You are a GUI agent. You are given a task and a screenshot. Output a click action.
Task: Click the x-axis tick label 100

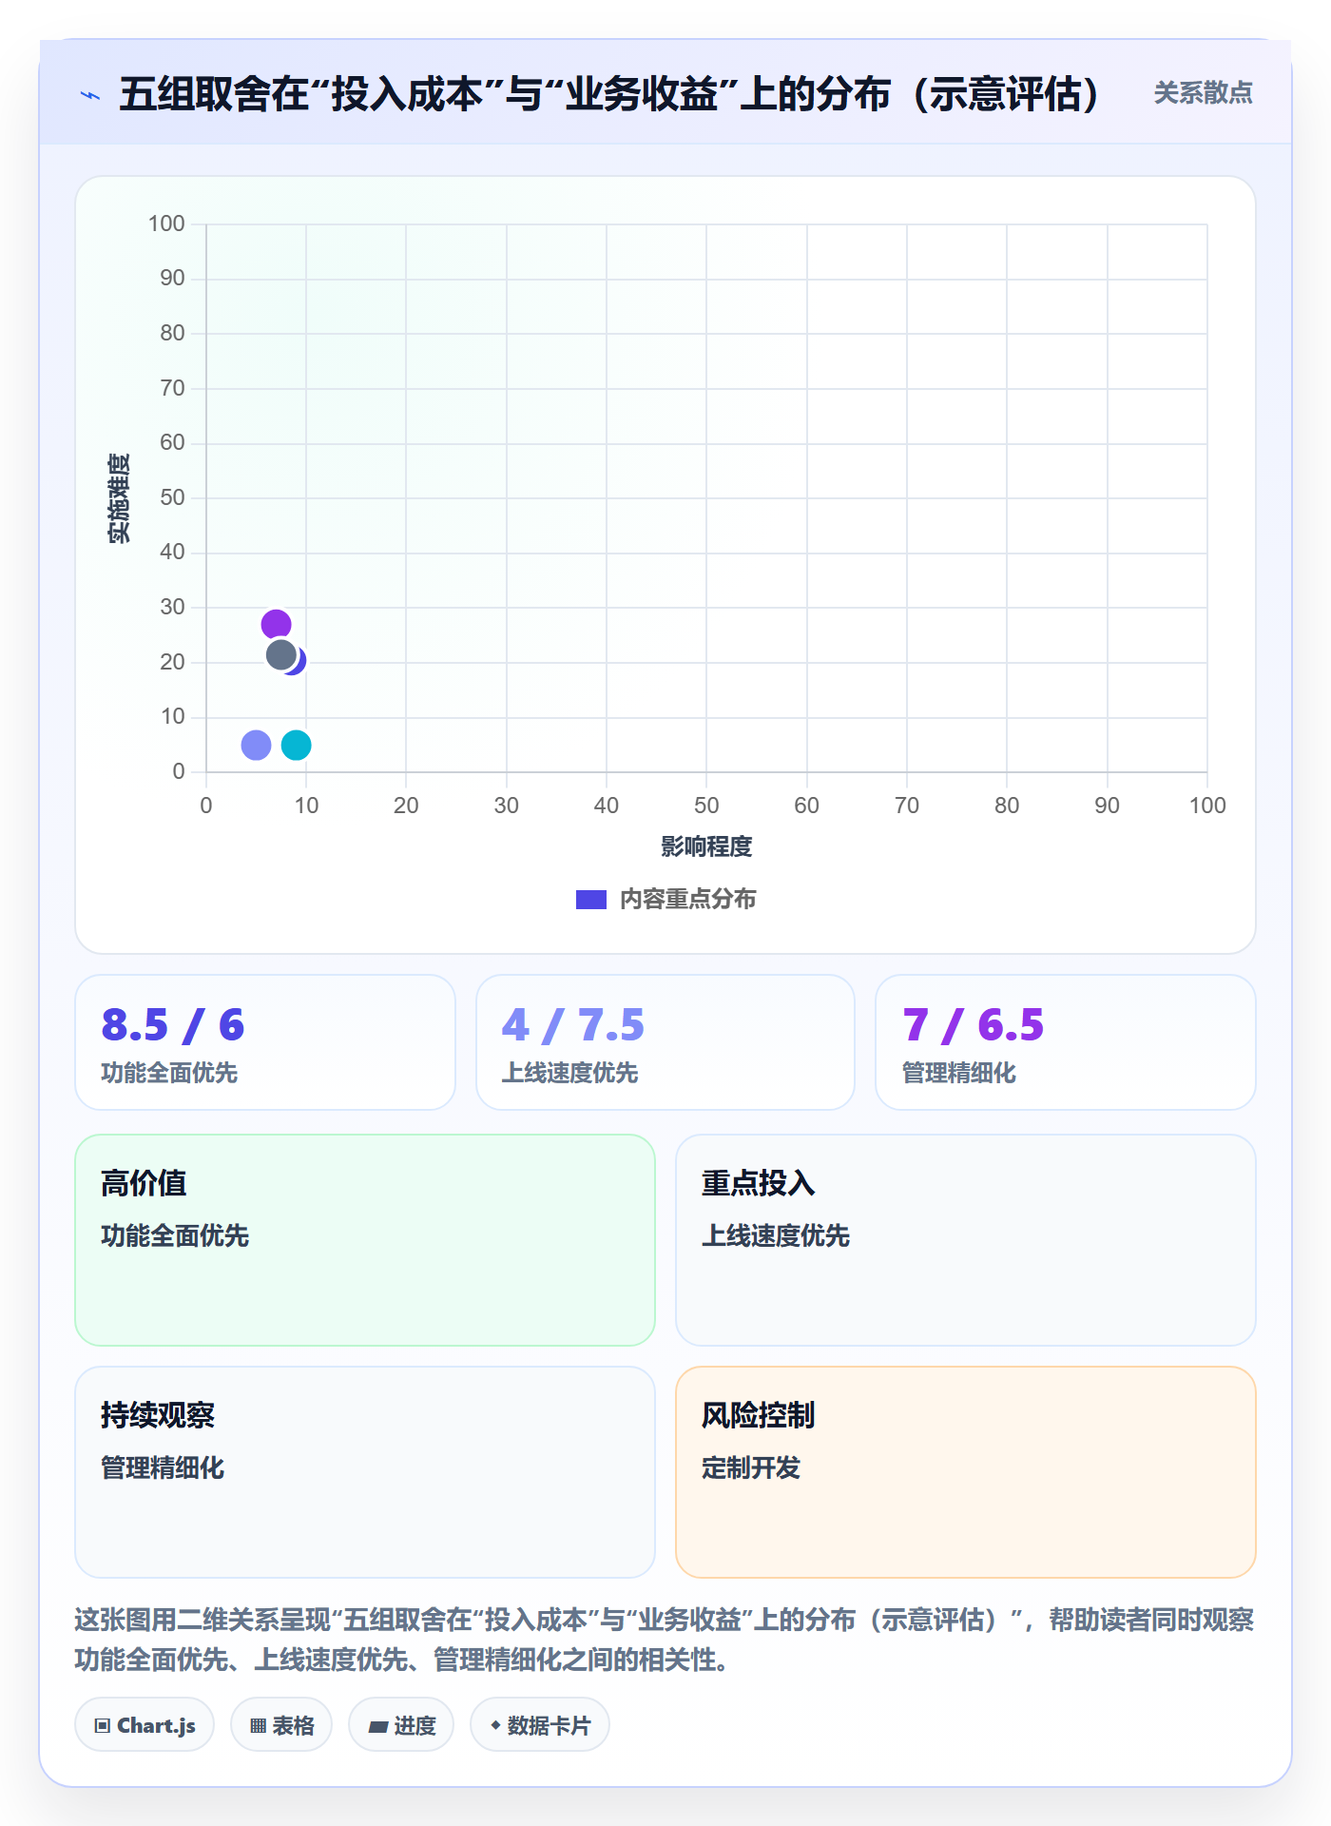pos(1207,806)
